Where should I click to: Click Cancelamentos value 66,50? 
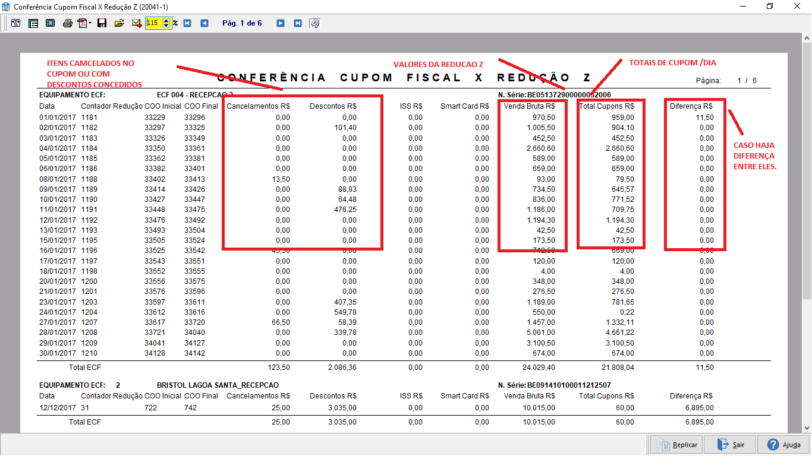(x=280, y=322)
